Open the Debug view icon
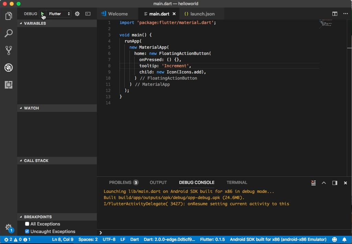Image resolution: width=352 pixels, height=244 pixels. (x=9, y=68)
